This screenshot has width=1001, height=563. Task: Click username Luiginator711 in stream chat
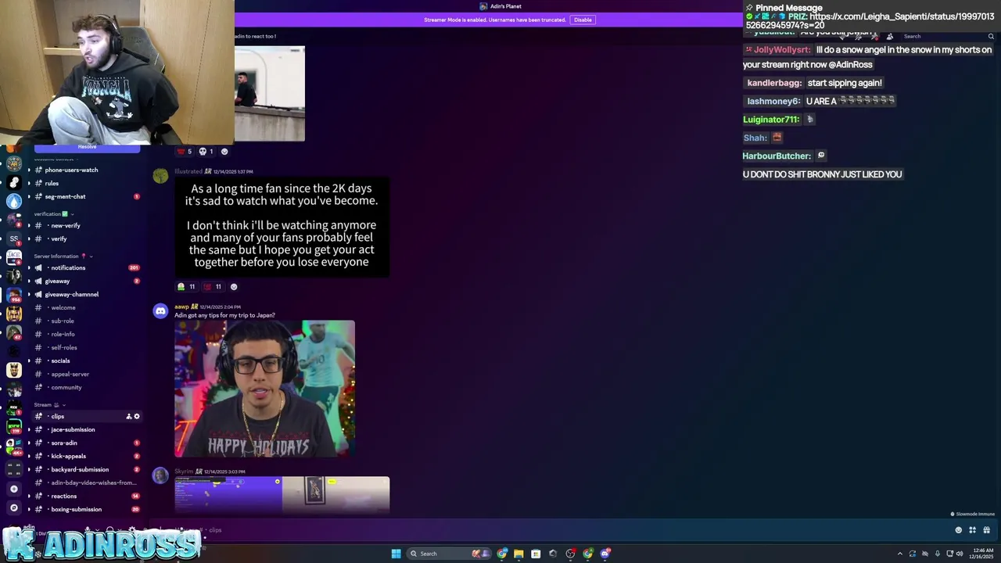tap(771, 120)
